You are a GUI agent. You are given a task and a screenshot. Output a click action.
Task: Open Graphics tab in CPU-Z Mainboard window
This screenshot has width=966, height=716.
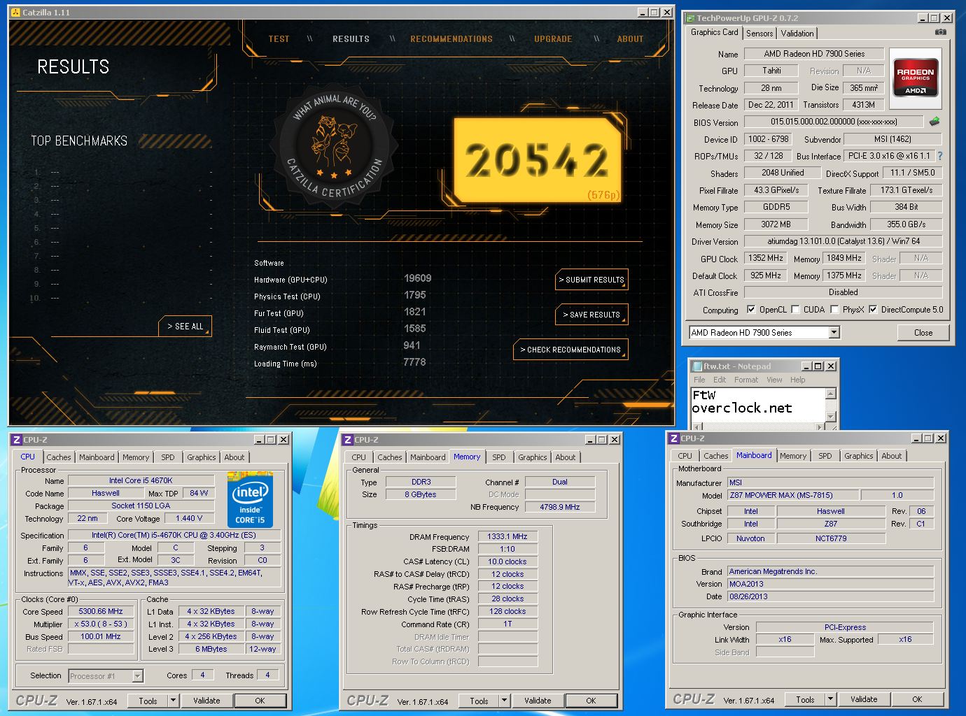click(859, 456)
